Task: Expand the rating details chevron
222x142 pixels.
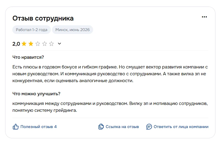Action: pyautogui.click(x=59, y=44)
